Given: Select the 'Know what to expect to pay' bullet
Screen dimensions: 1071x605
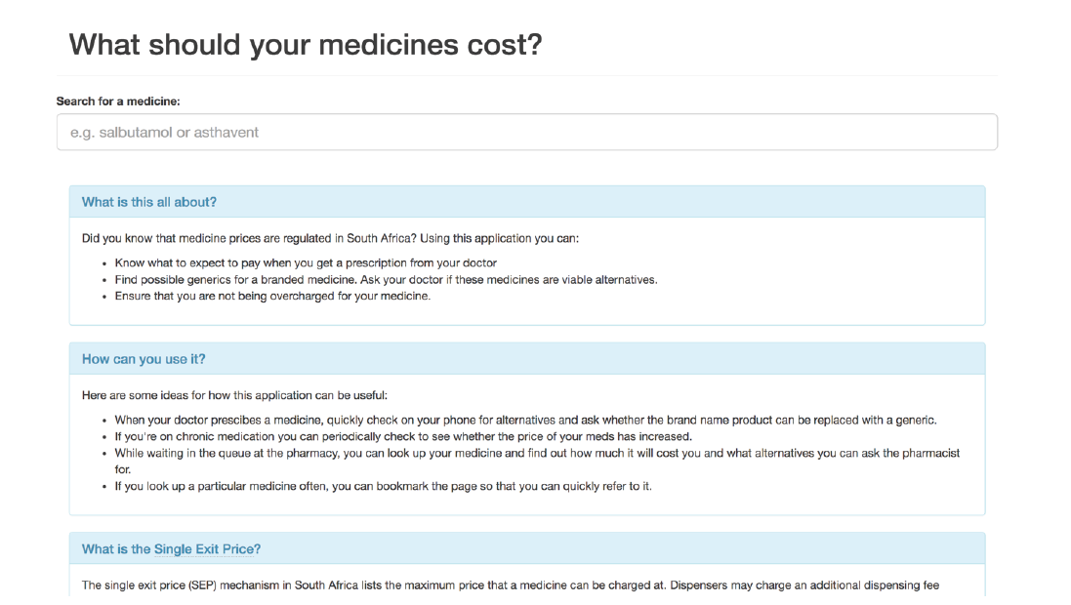Looking at the screenshot, I should [306, 262].
